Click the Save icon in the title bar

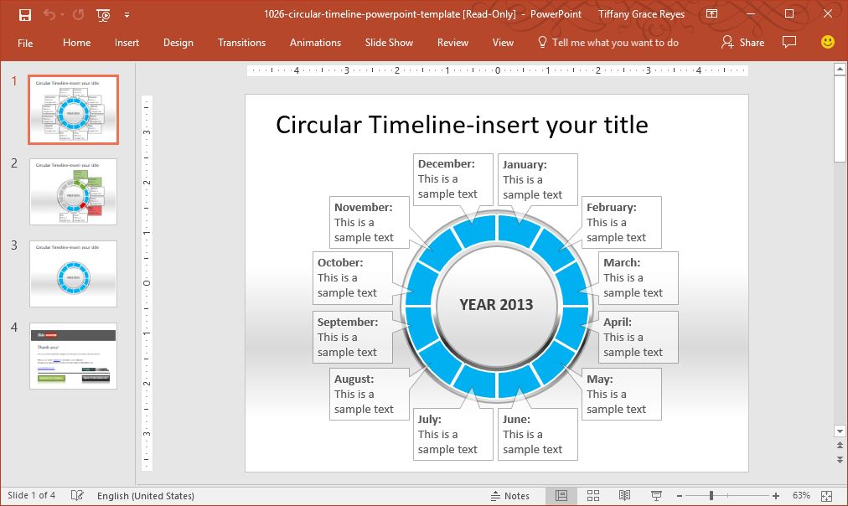click(25, 14)
